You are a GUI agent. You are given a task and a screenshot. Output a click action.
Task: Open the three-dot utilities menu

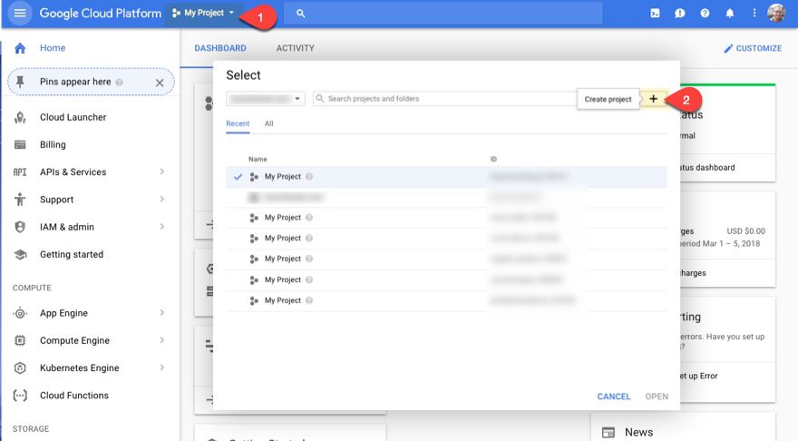tap(754, 14)
